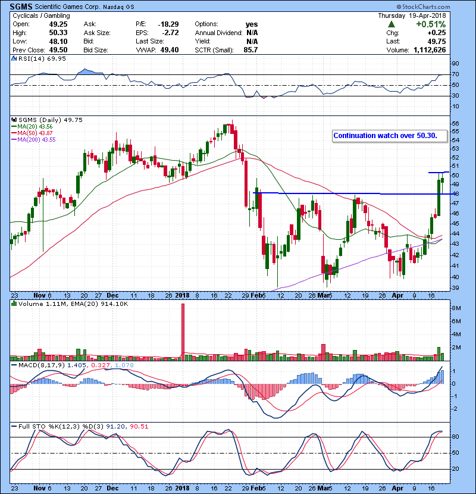Screen dimensions: 476x494
Task: Click the 'Volume 1.11M, EMA(20) 914.10K' label
Action: pos(73,304)
